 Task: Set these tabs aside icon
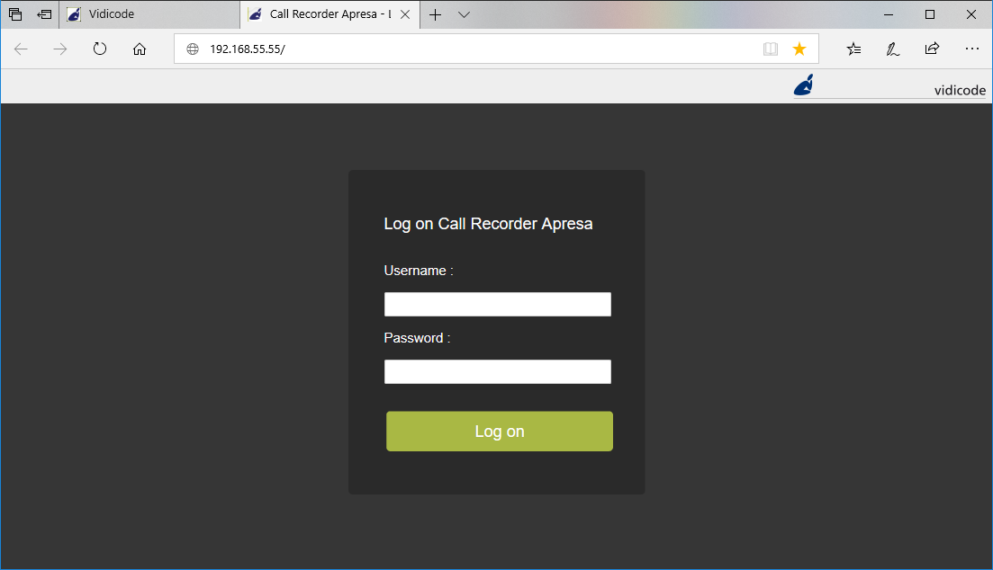tap(44, 13)
